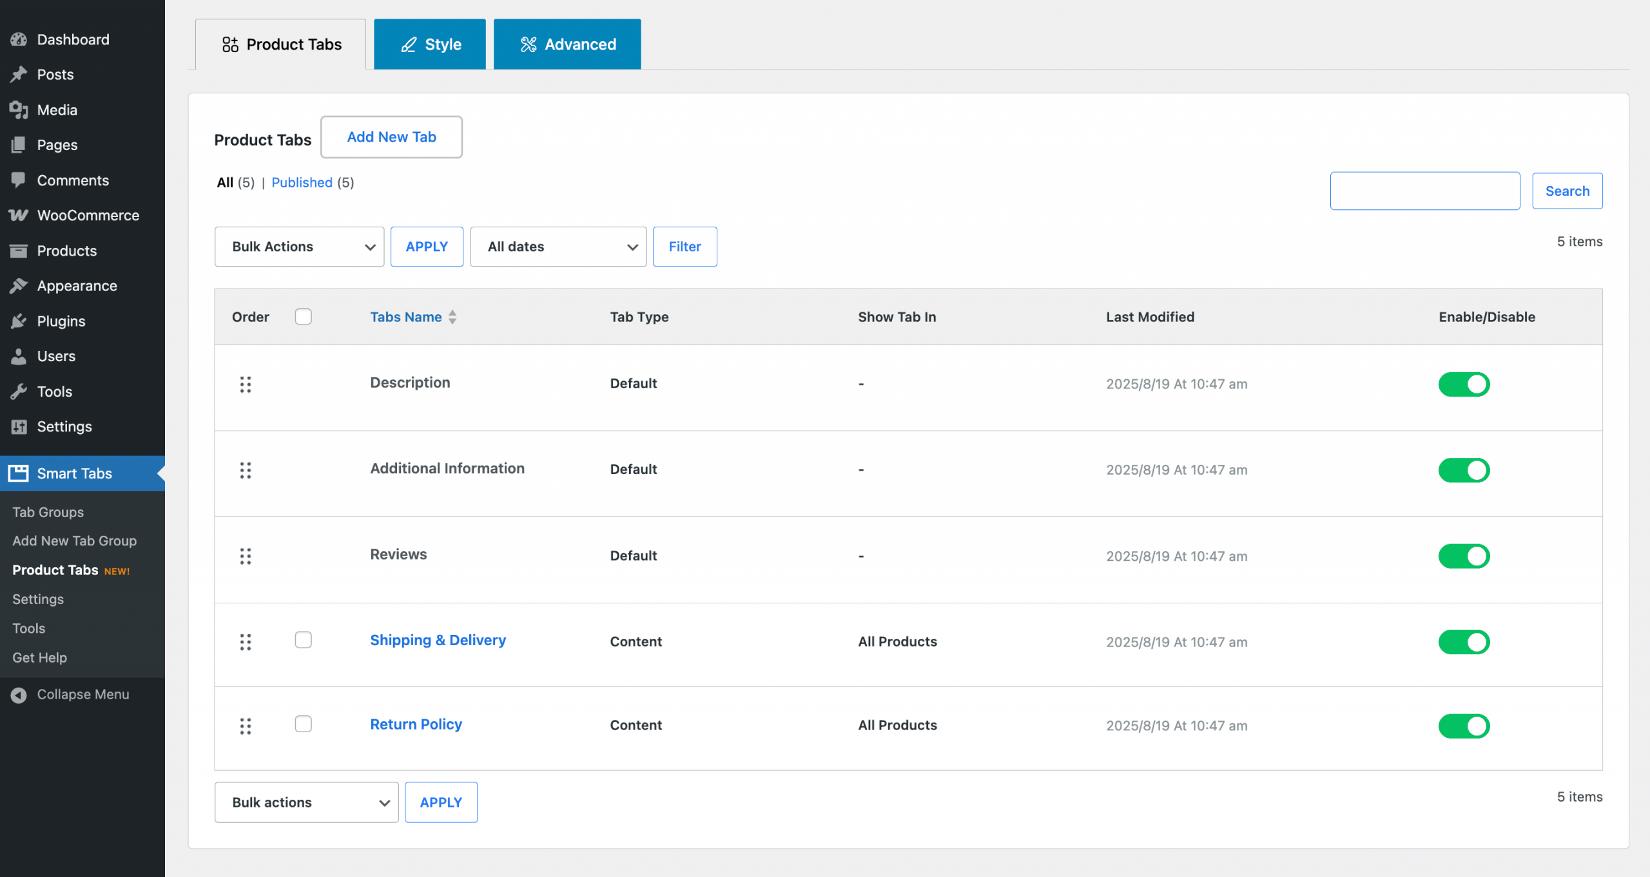Click the Products archive icon
Screen dimensions: 1650x877
click(x=19, y=250)
